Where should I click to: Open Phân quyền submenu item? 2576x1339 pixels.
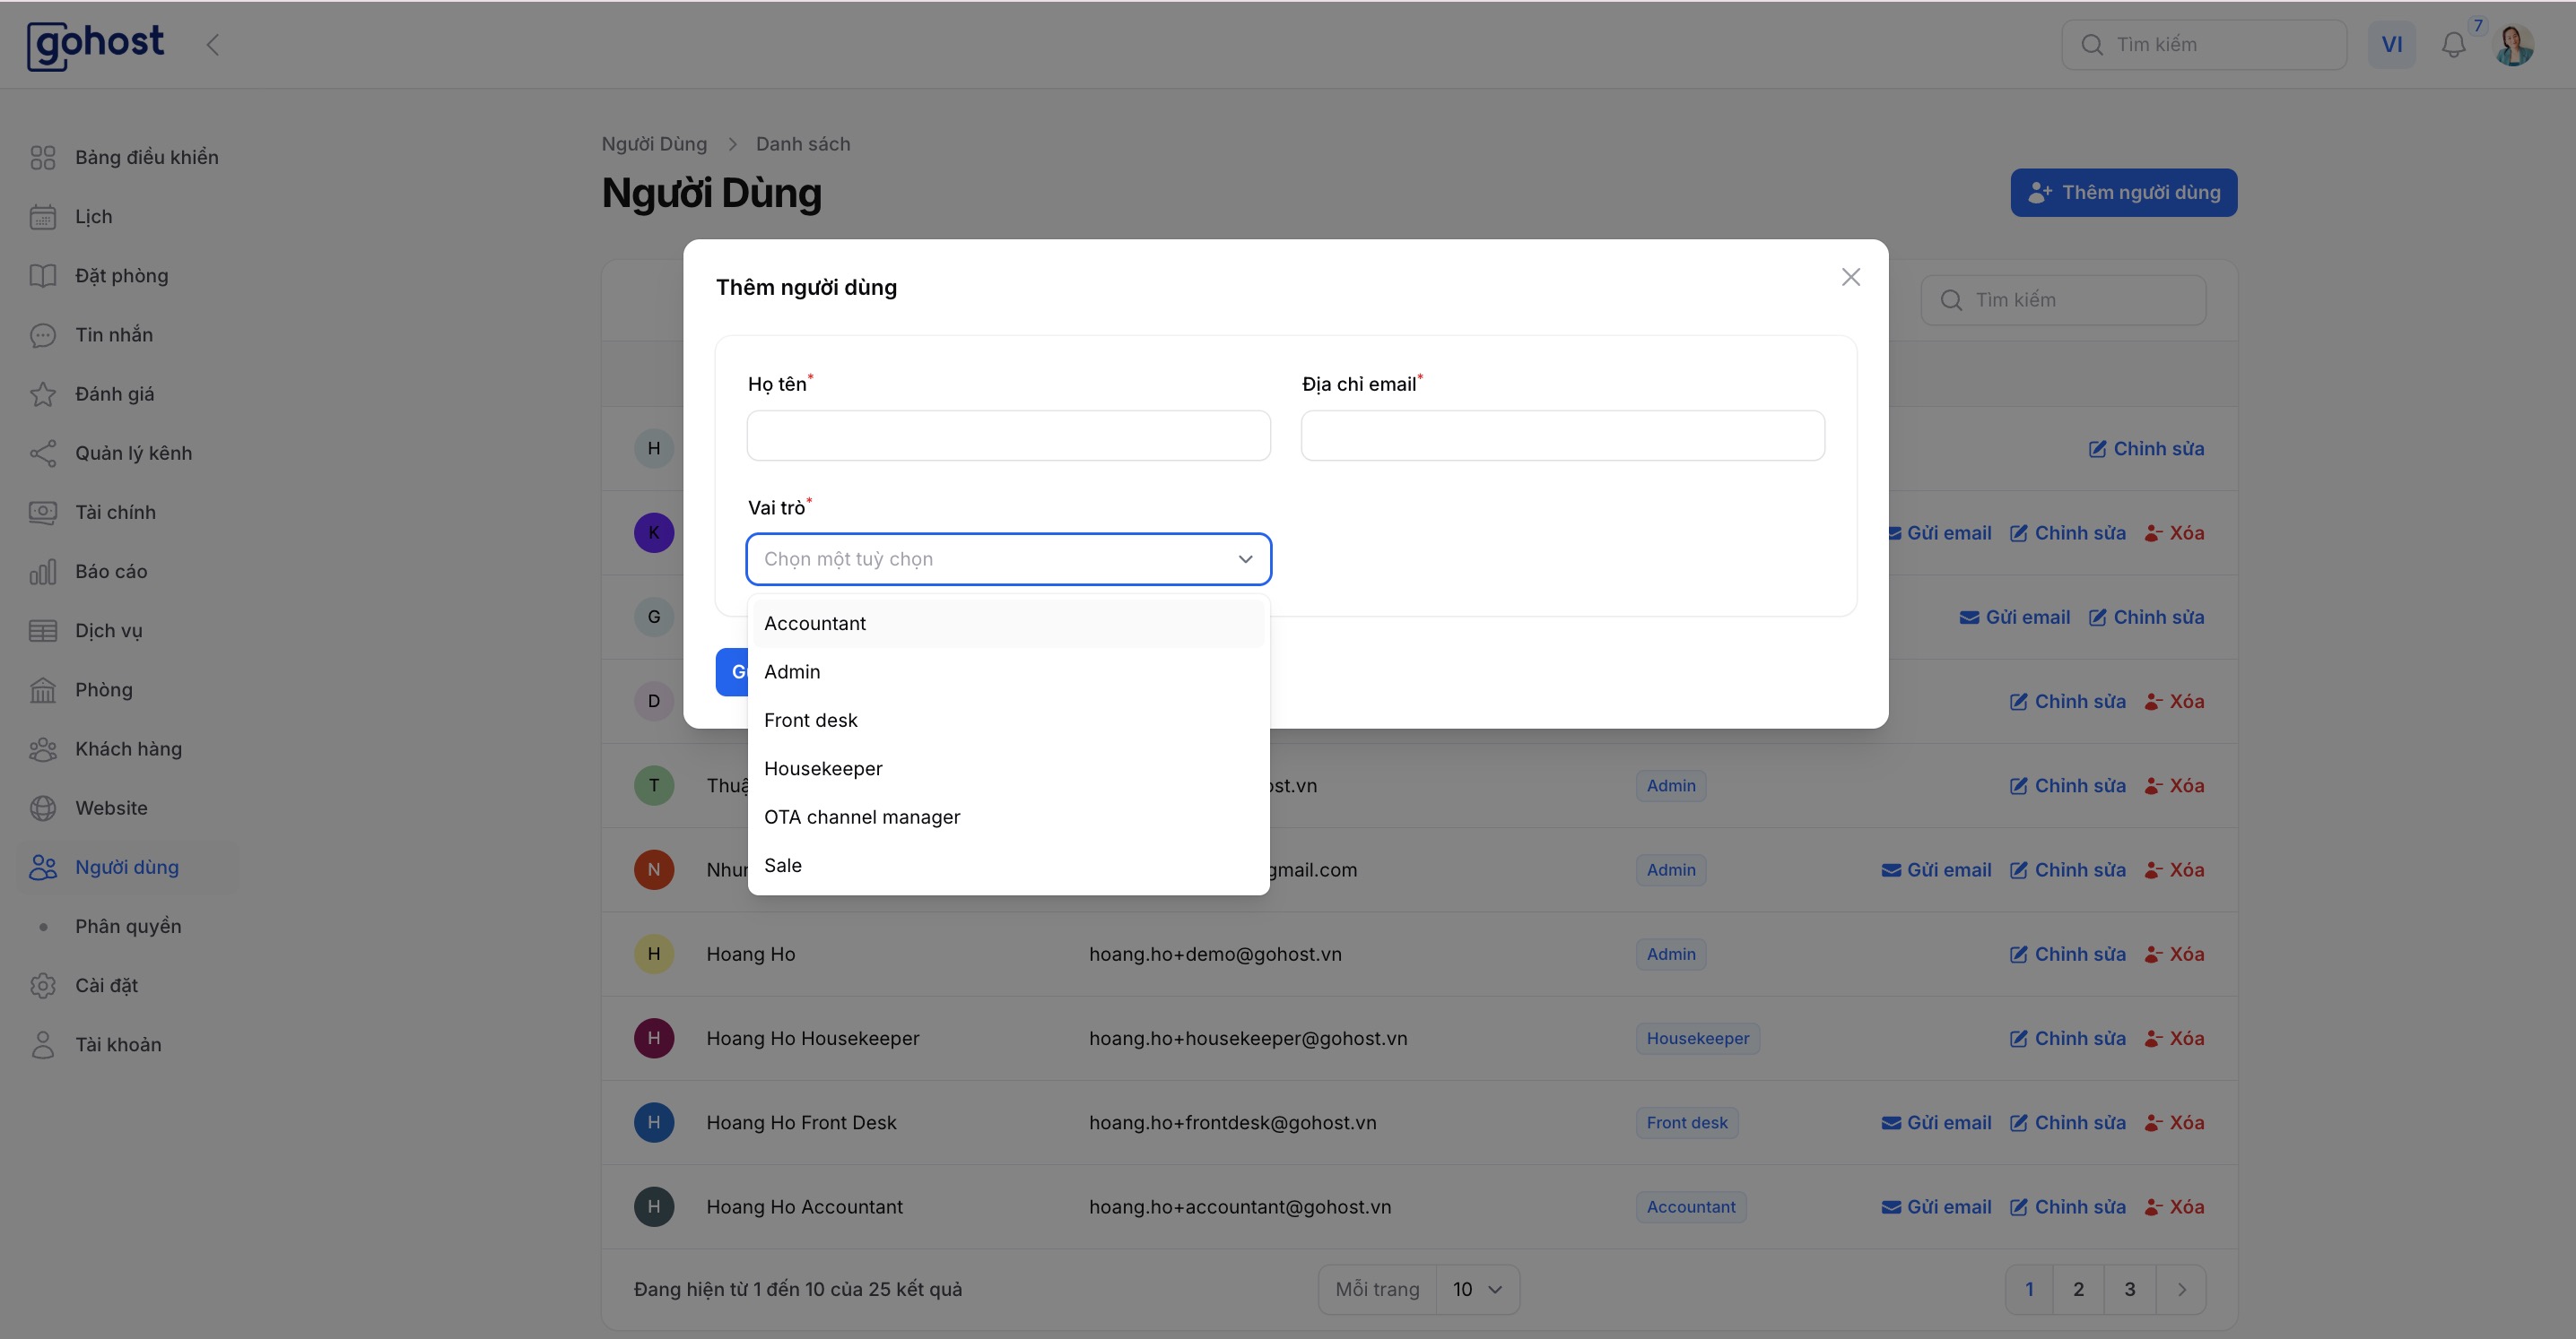coord(128,927)
